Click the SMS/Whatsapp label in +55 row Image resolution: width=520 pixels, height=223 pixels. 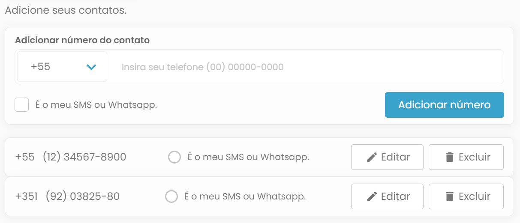tap(248, 157)
